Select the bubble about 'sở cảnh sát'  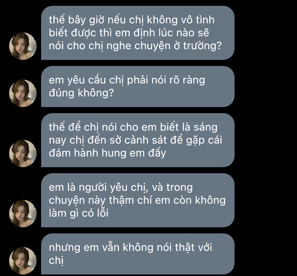(138, 140)
